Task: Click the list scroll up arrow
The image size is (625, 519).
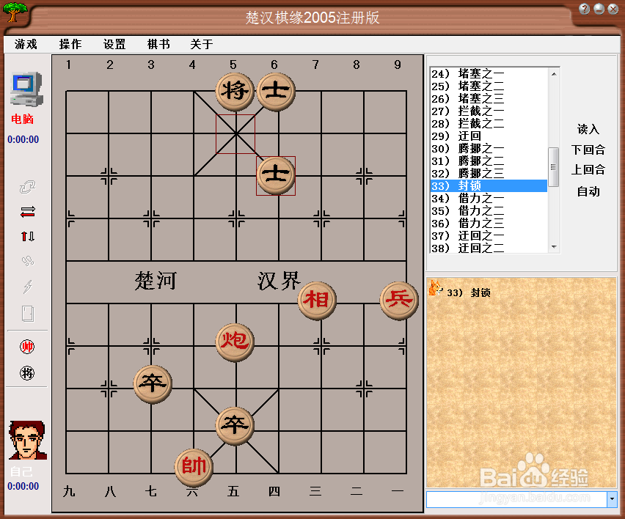Action: point(554,74)
